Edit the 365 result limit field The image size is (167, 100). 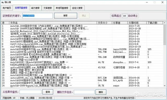pos(125,16)
